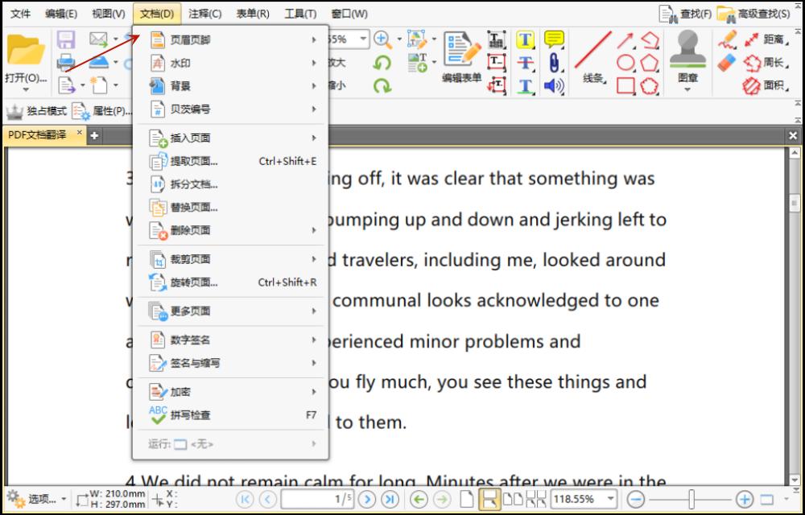This screenshot has height=515, width=805.
Task: Adjust the zoom slider handle
Action: coord(691,499)
